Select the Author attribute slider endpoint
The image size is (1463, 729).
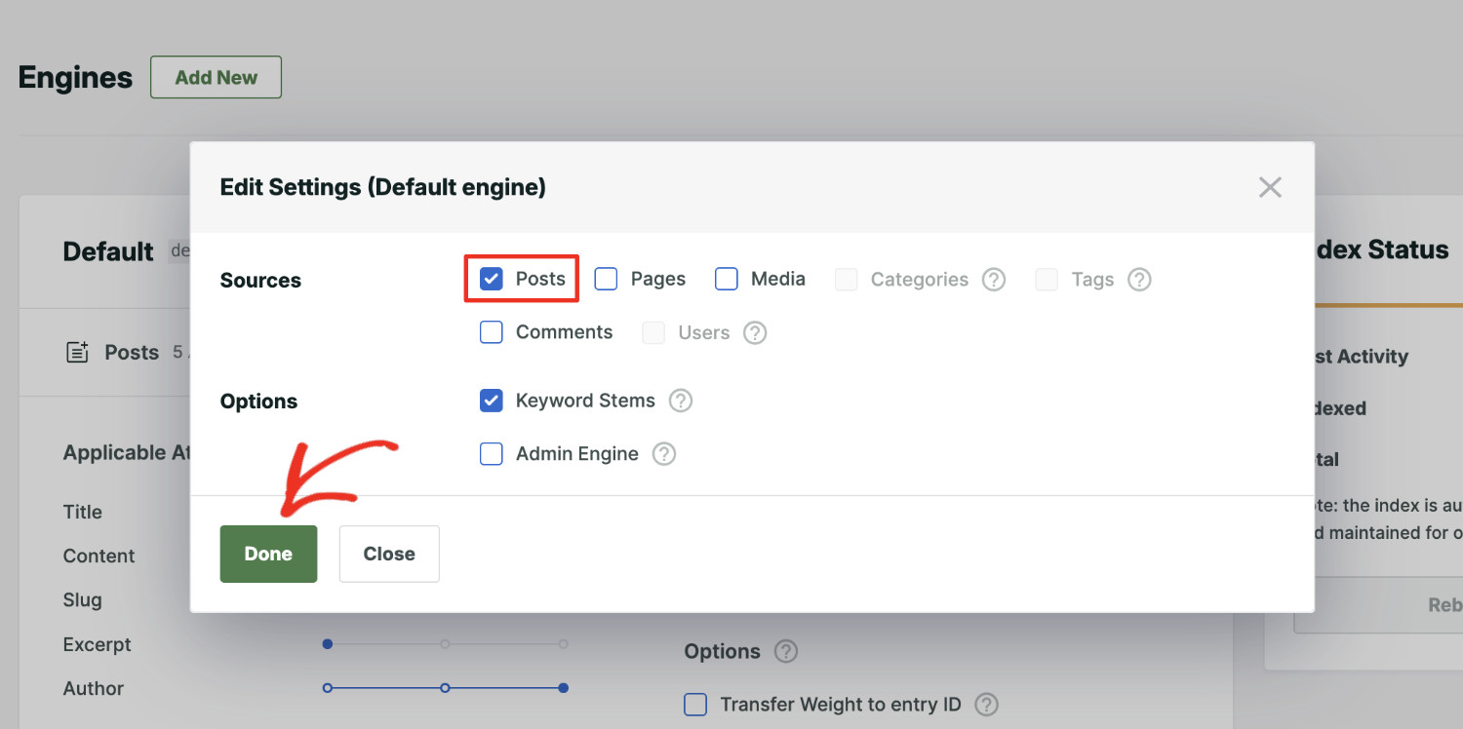click(563, 687)
